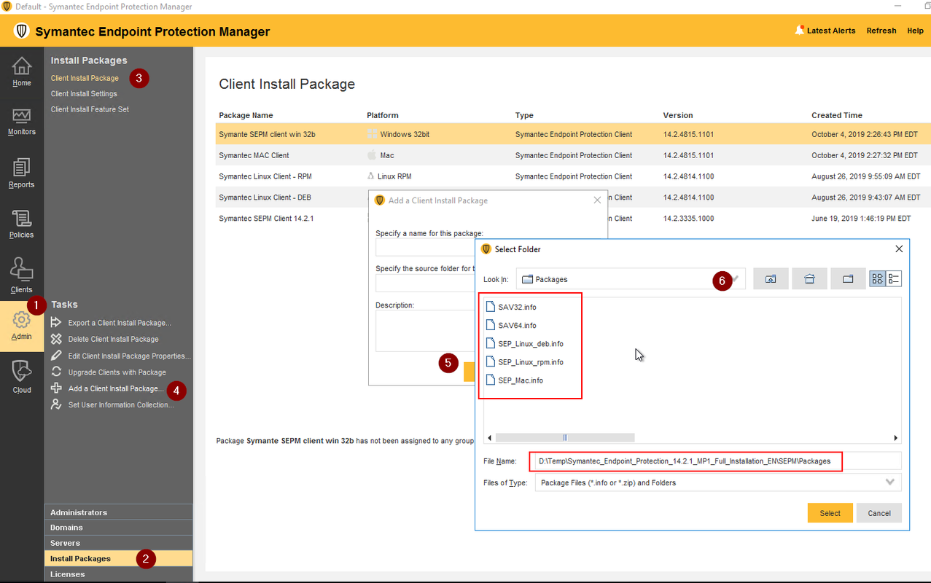Viewport: 931px width, 583px height.
Task: Switch to icons view in Select Folder
Action: coord(877,279)
